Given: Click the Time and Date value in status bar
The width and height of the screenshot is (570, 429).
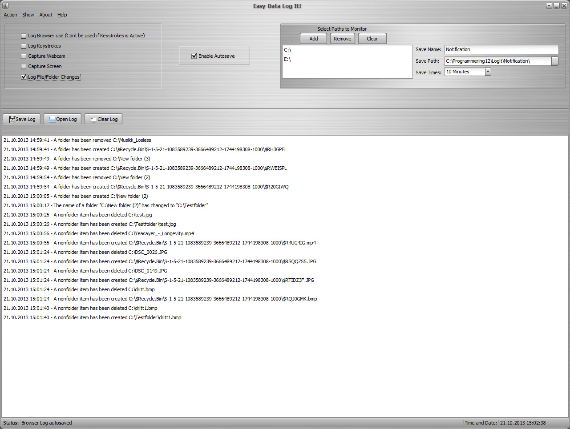Looking at the screenshot, I should pyautogui.click(x=523, y=423).
